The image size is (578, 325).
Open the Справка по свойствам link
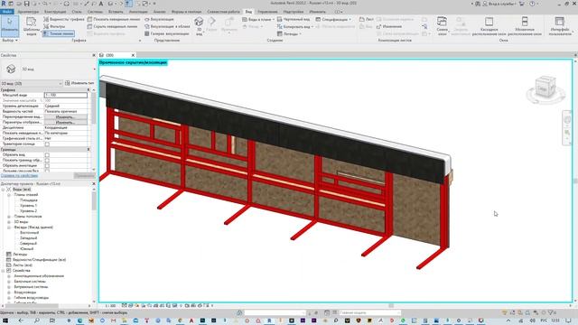(x=19, y=175)
